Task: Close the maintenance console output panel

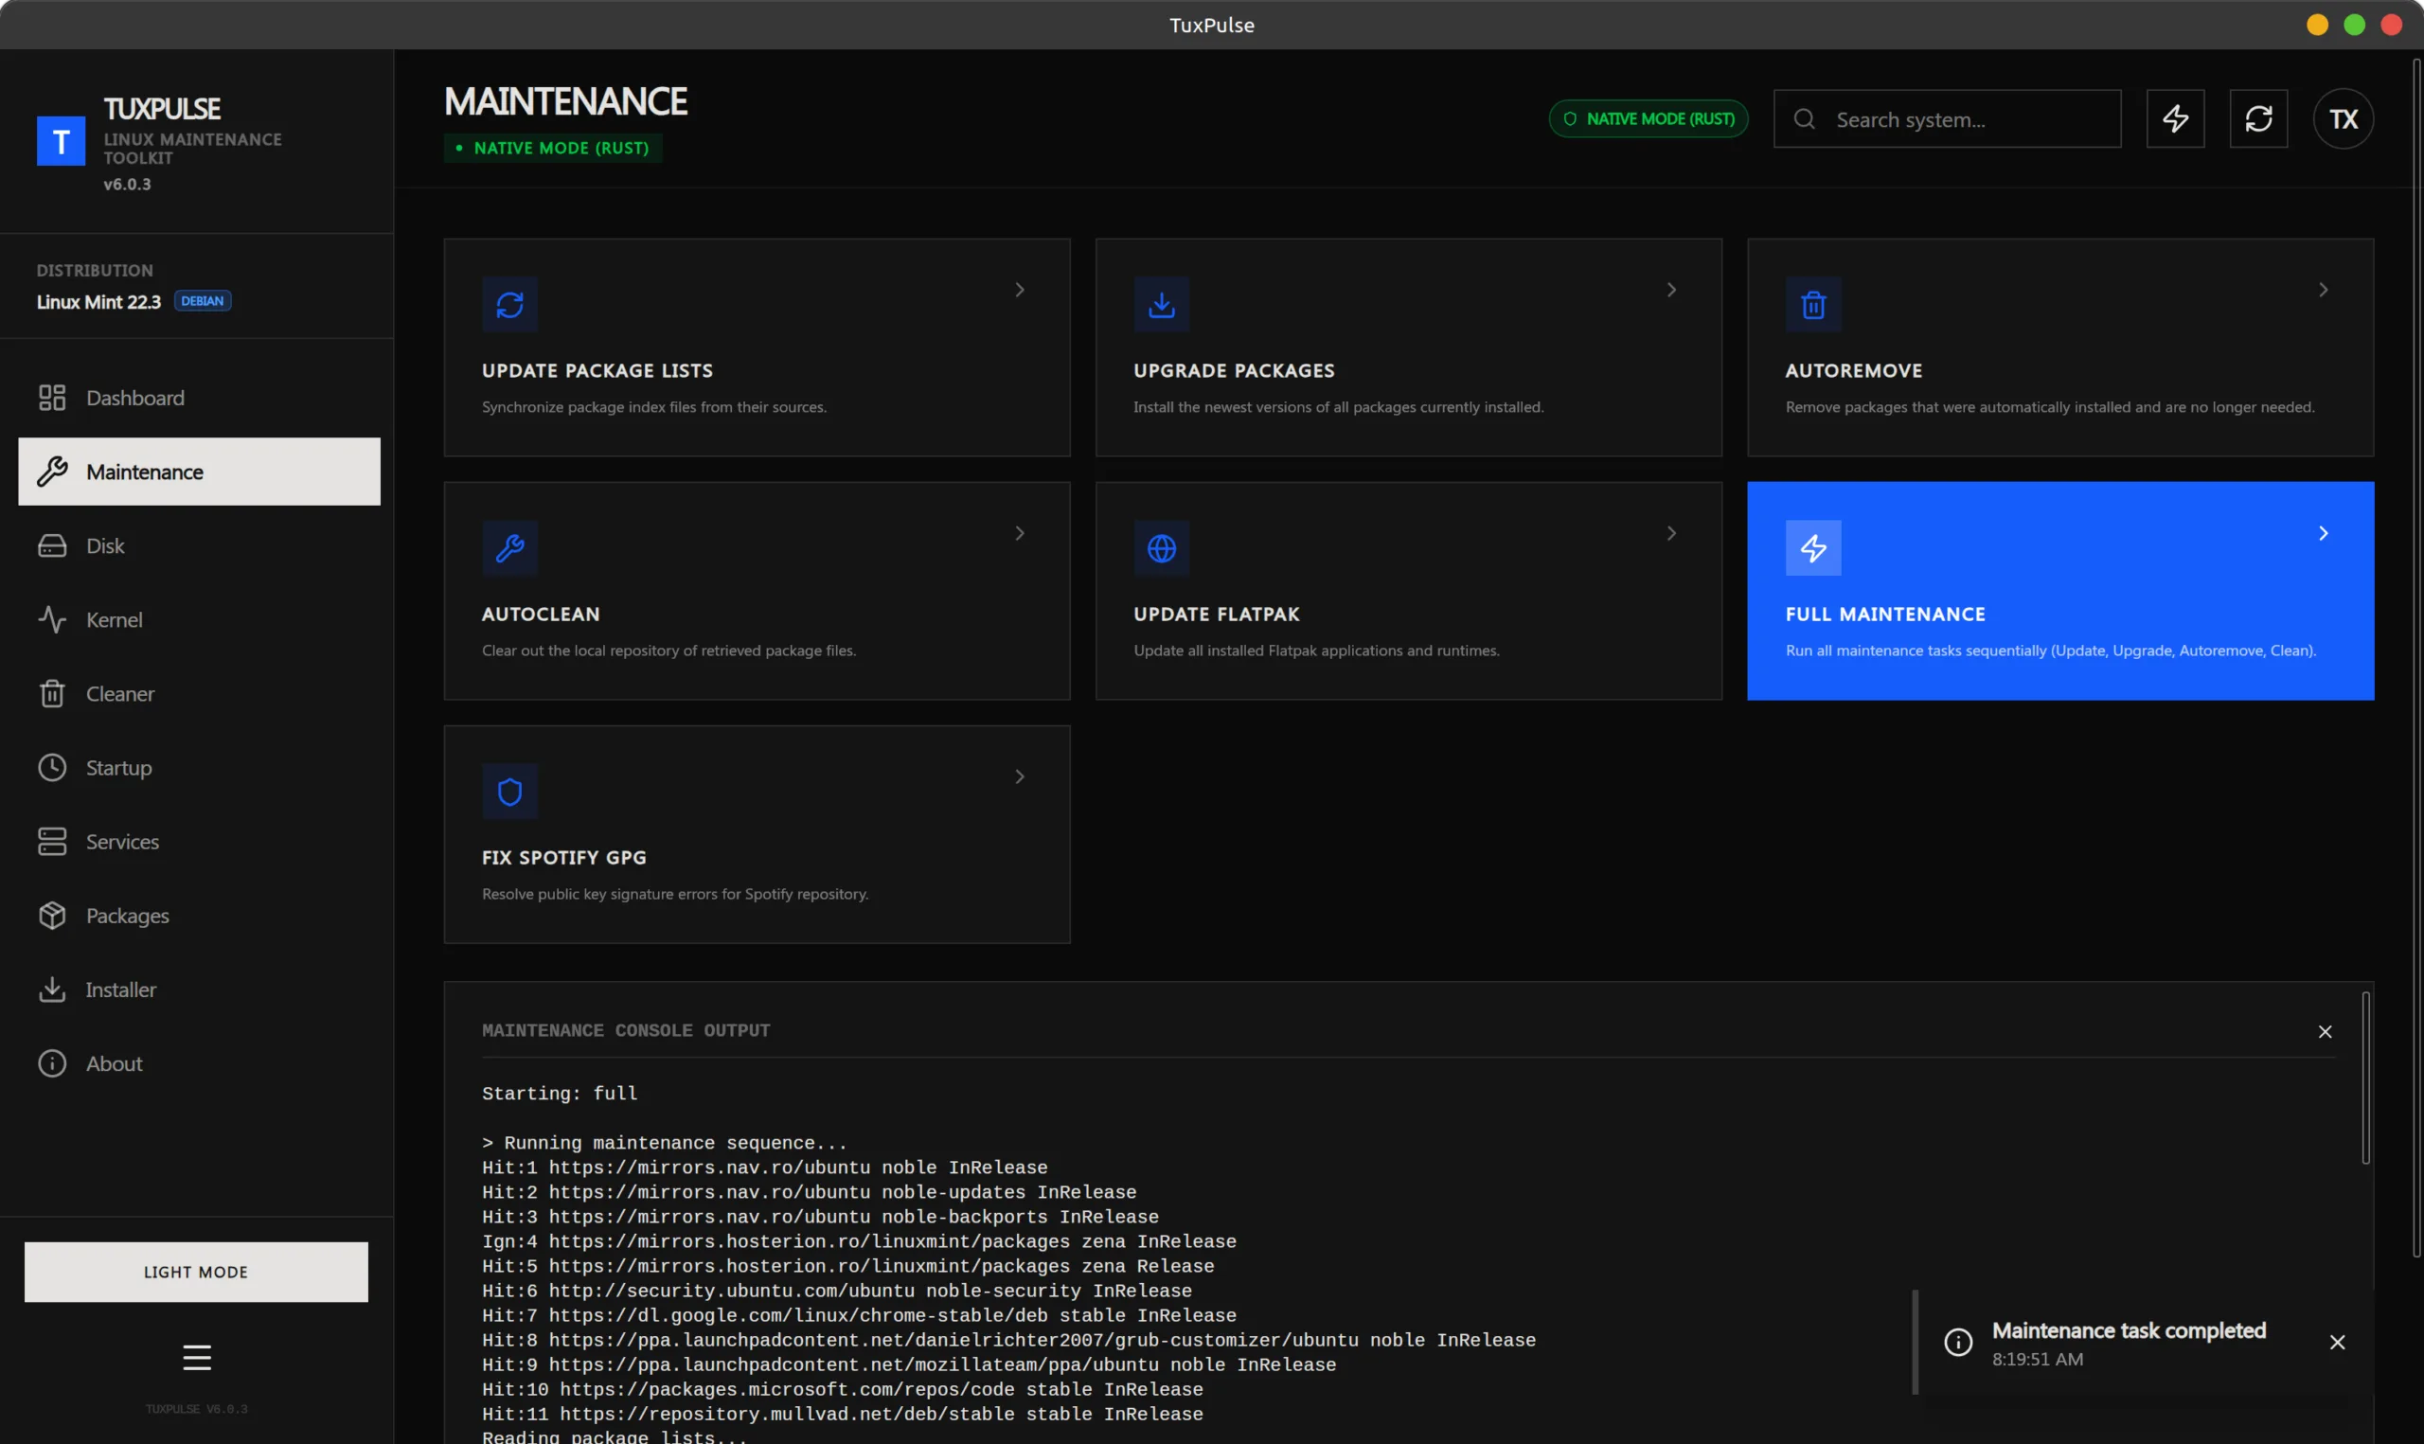Action: [x=2324, y=1031]
